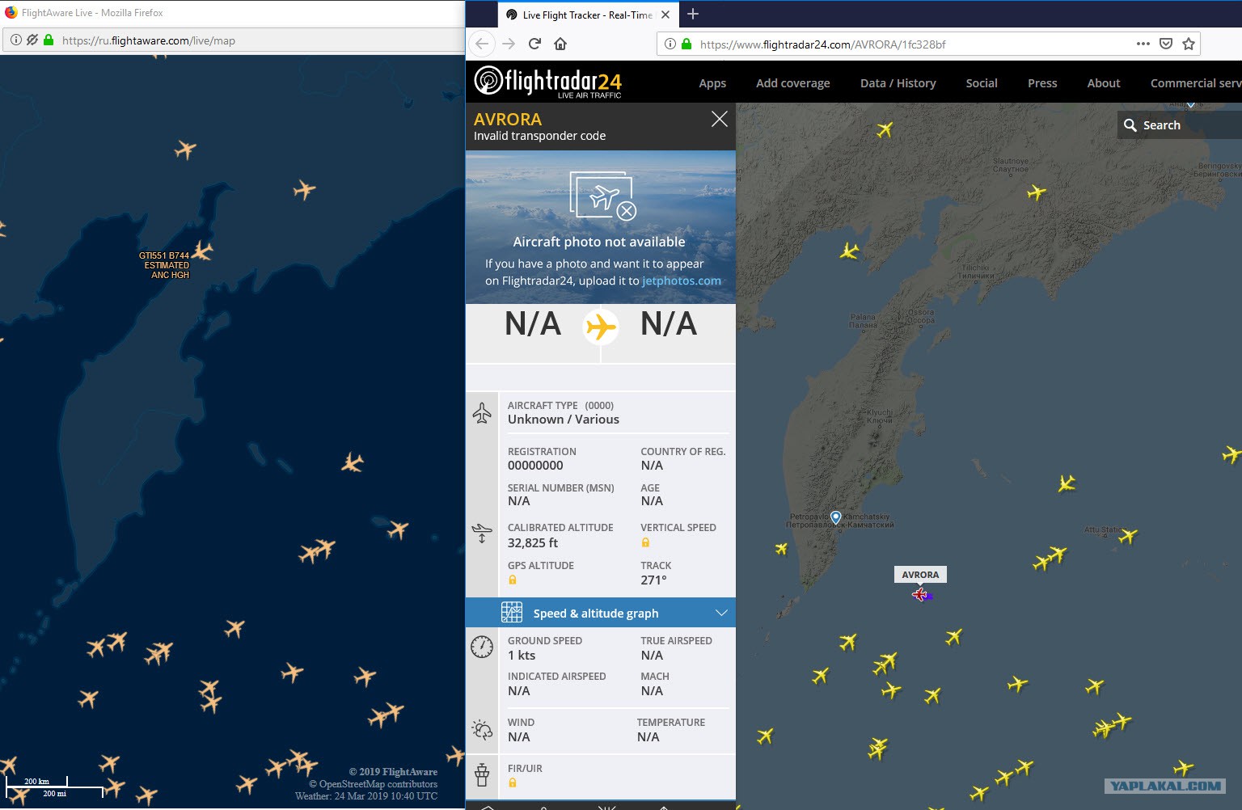Close the Live Flight Tracker tab
Screen dimensions: 1242x810
tap(665, 15)
